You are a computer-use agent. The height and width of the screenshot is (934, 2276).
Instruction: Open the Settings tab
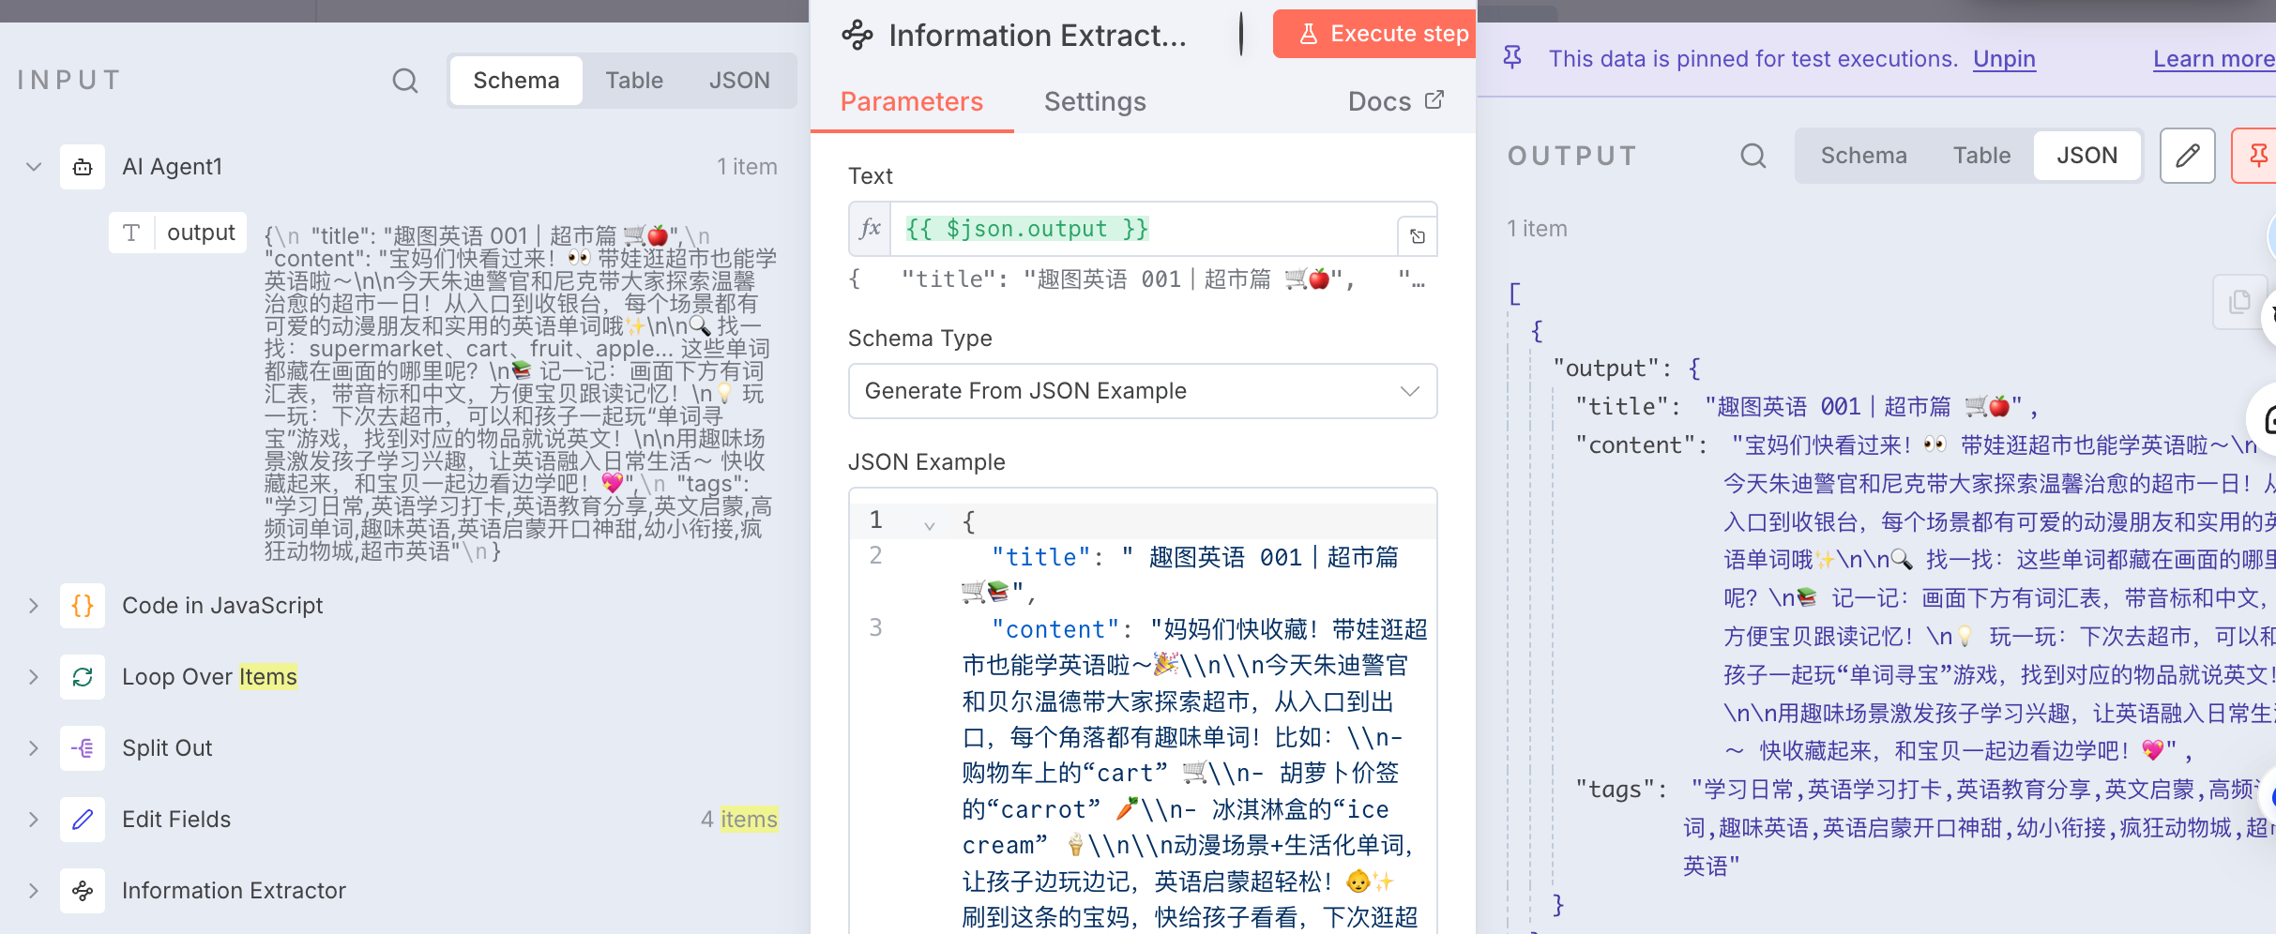click(1095, 101)
